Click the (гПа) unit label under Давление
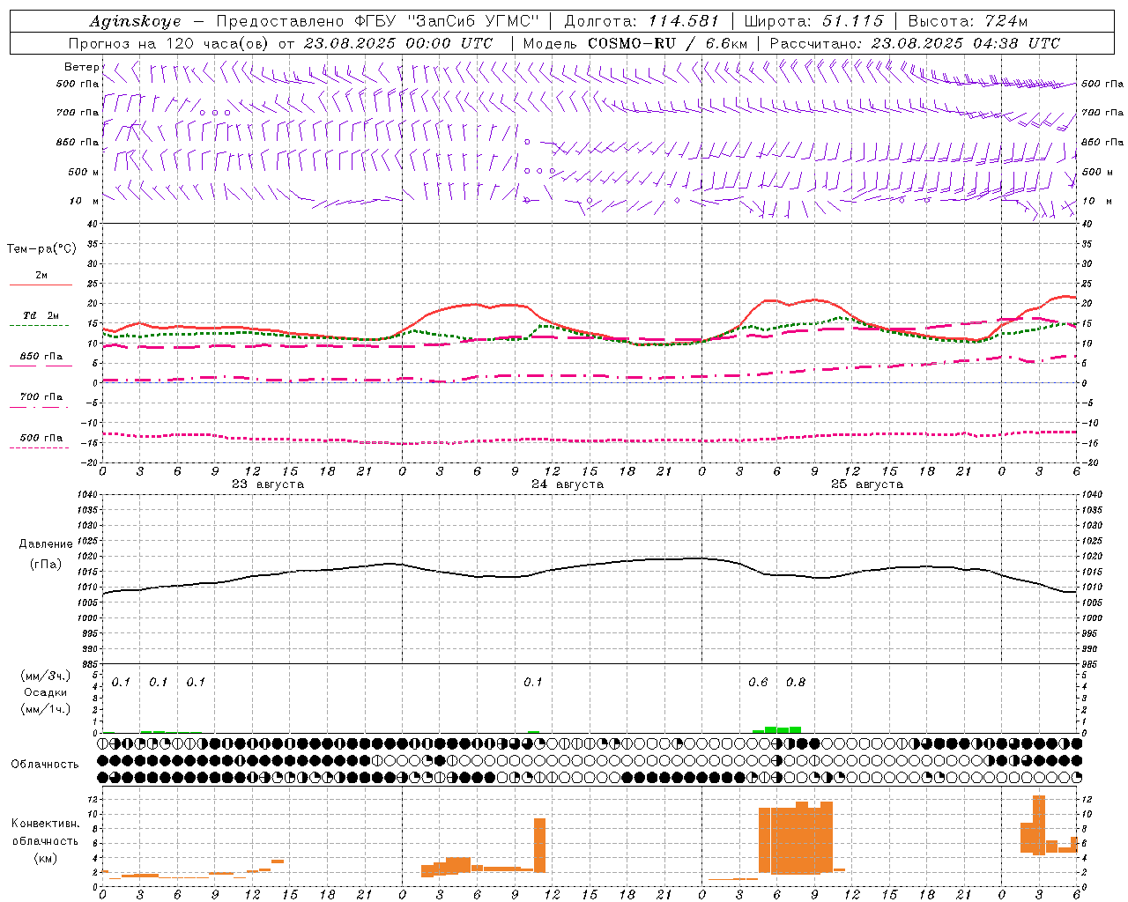 click(x=46, y=565)
